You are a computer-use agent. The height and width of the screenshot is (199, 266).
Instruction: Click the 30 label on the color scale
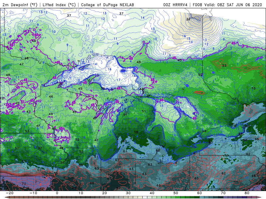tap(128, 193)
